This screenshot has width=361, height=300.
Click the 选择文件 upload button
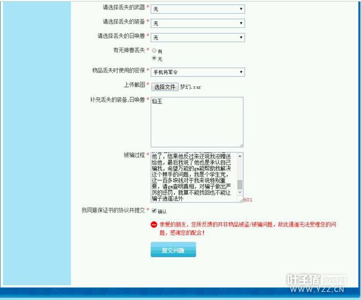click(165, 87)
